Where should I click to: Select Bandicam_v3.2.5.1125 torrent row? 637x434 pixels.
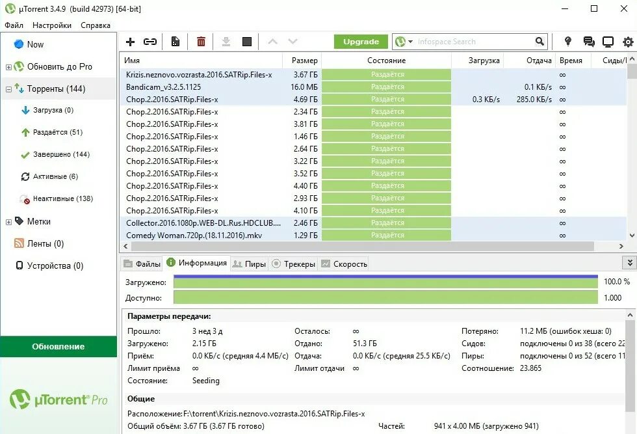click(373, 87)
